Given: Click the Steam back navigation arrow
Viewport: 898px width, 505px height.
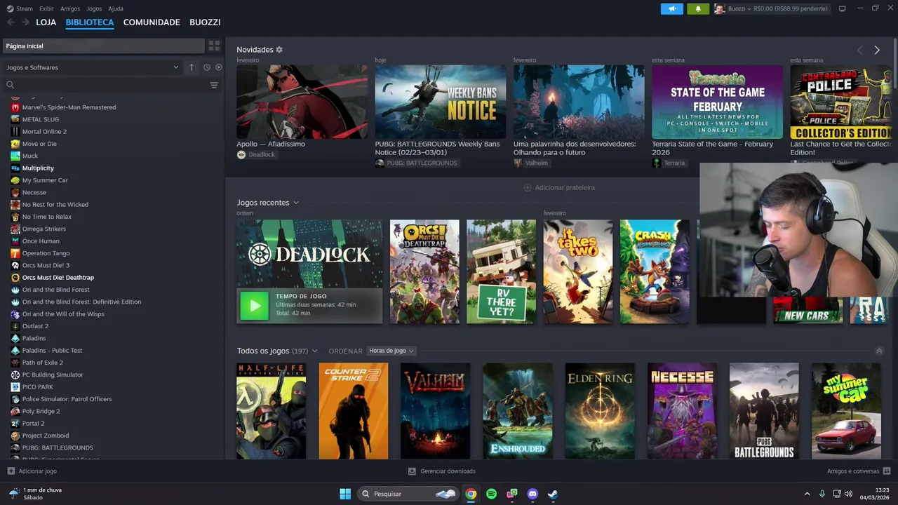Looking at the screenshot, I should point(11,22).
